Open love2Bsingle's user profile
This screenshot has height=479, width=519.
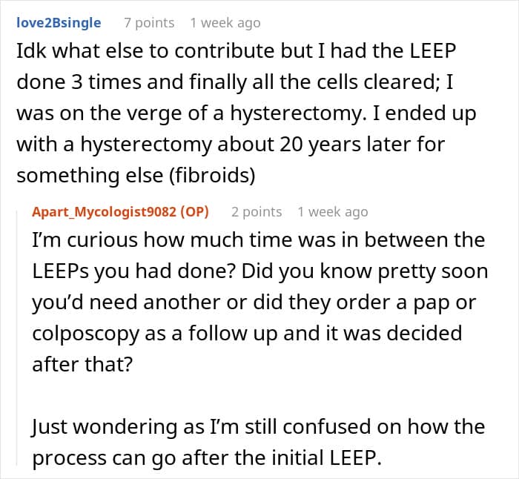(x=59, y=22)
